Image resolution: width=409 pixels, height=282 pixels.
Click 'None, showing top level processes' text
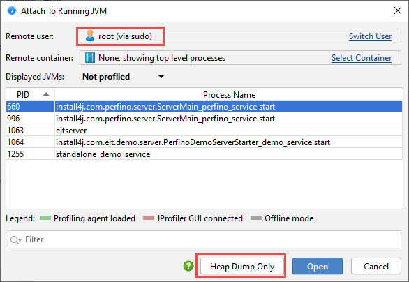162,58
